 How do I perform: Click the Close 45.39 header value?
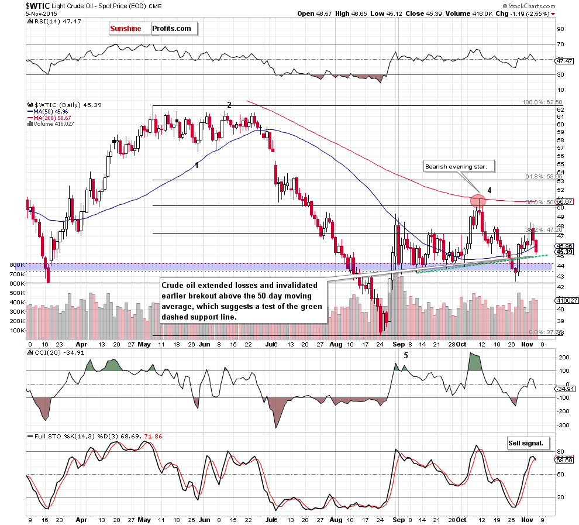point(423,13)
